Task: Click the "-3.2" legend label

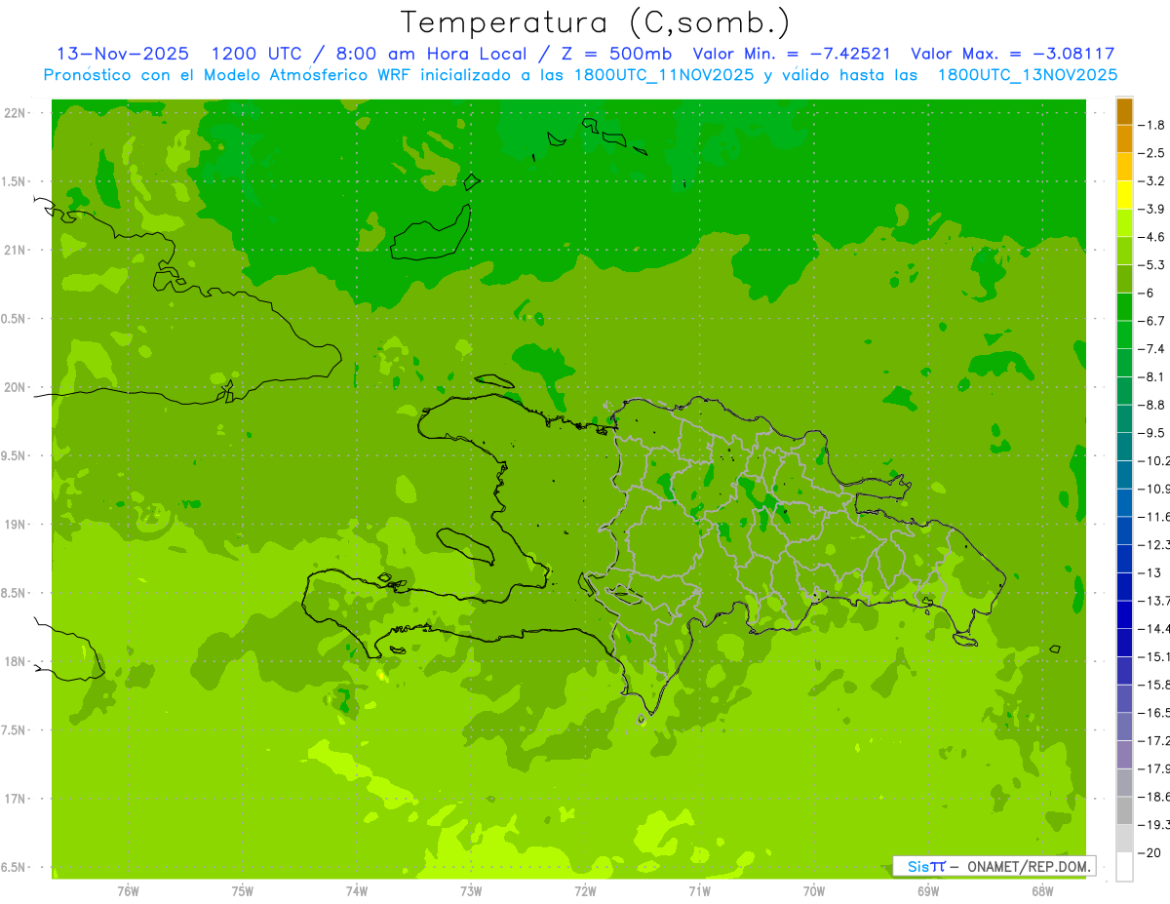Action: point(1152,181)
